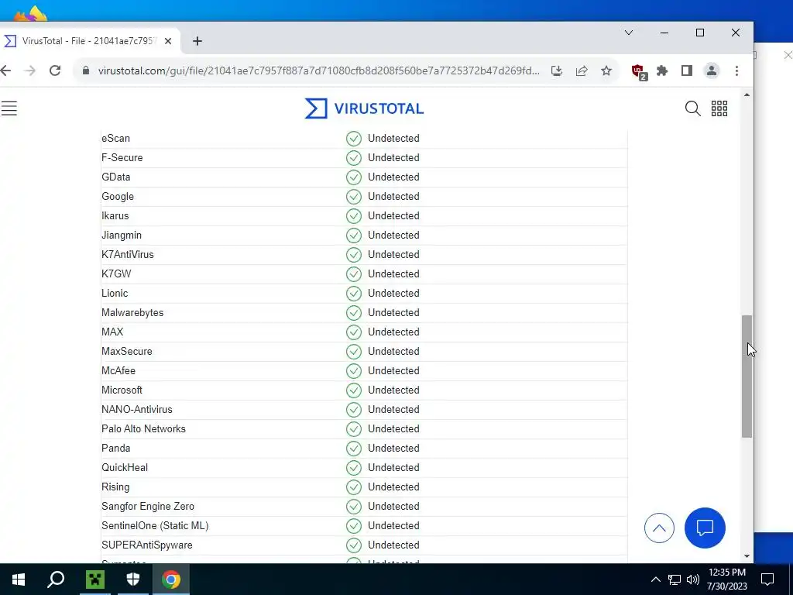The width and height of the screenshot is (793, 595).
Task: Click the vertical scrollbar thumb
Action: [x=747, y=376]
